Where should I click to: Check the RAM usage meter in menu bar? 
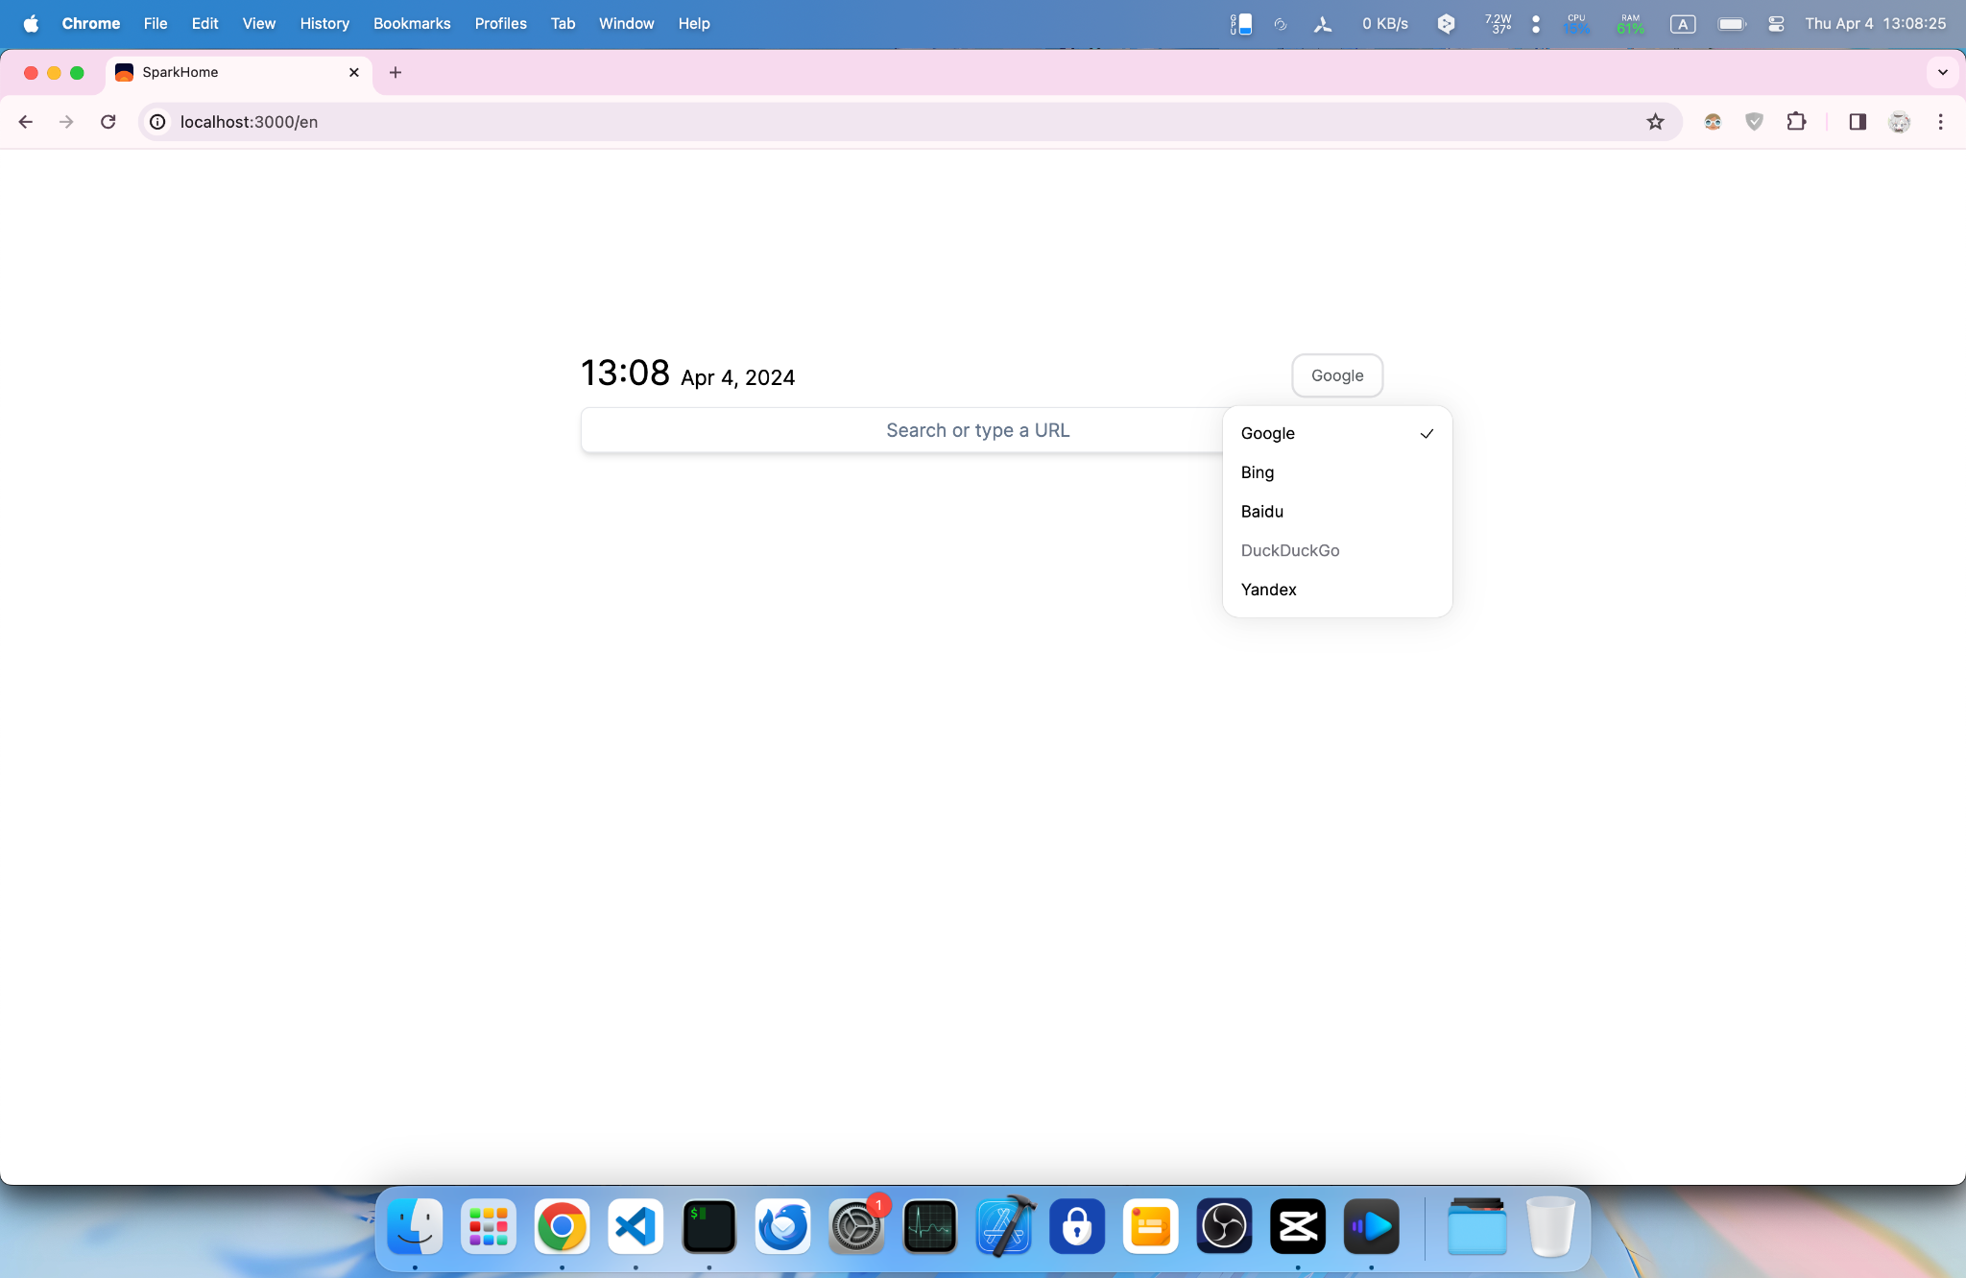[x=1630, y=23]
